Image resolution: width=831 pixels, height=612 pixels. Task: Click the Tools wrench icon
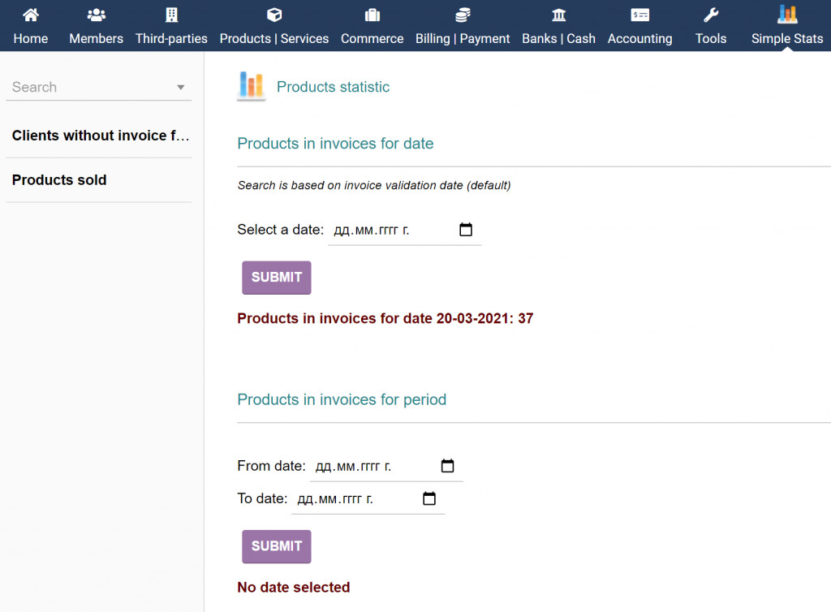[x=711, y=15]
